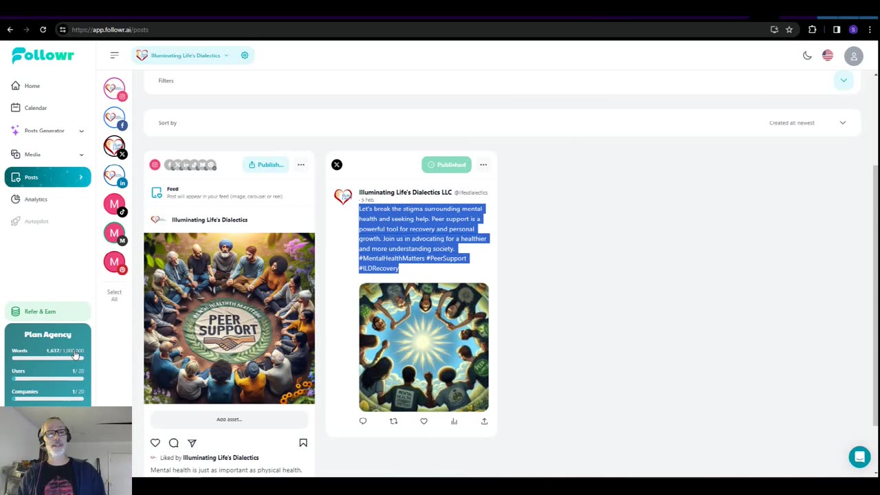Click the target icon beside company selector
Image resolution: width=880 pixels, height=495 pixels.
[245, 55]
